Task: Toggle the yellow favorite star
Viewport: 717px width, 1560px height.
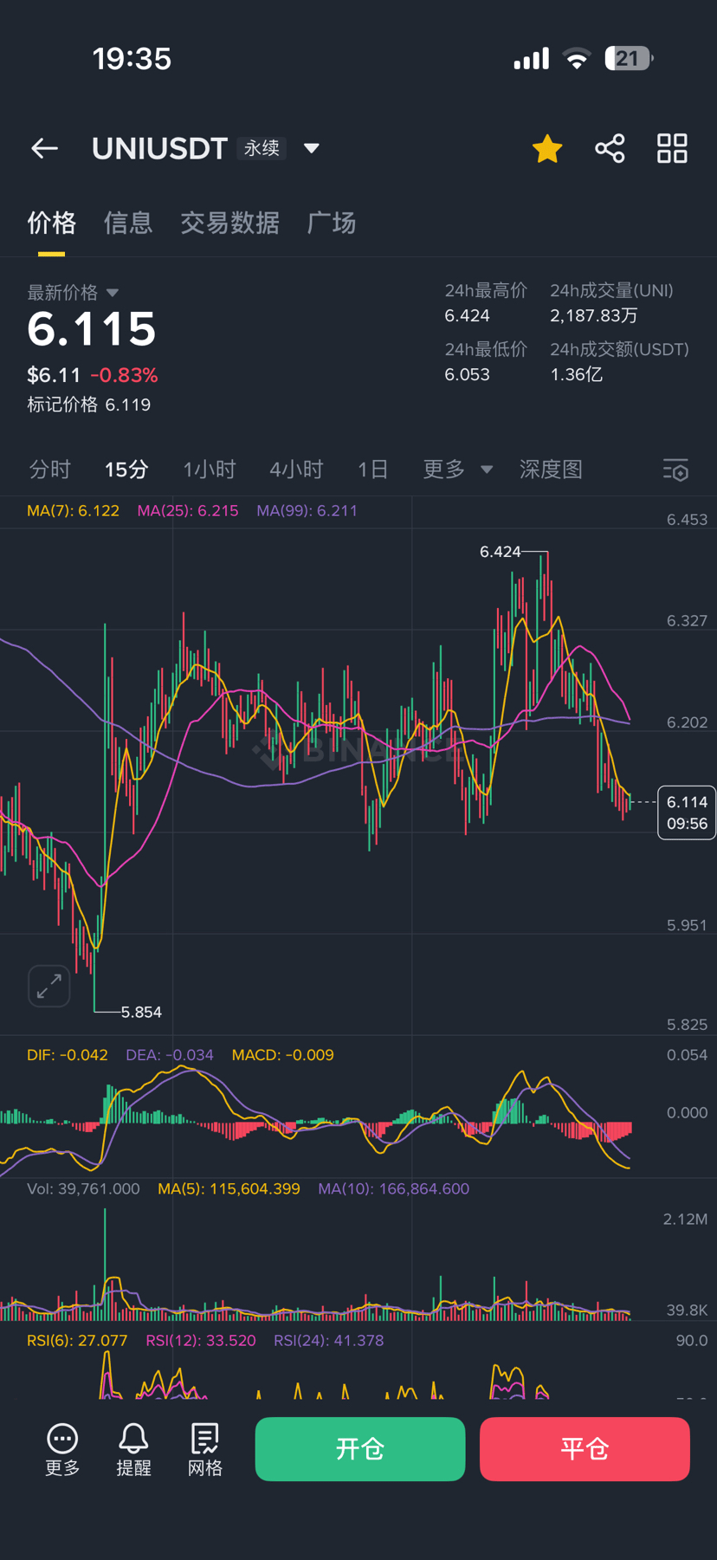Action: [547, 149]
